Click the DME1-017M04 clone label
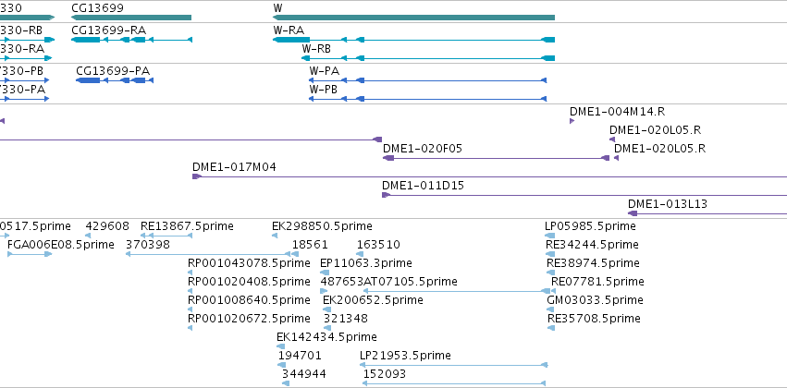The width and height of the screenshot is (787, 388). point(234,167)
